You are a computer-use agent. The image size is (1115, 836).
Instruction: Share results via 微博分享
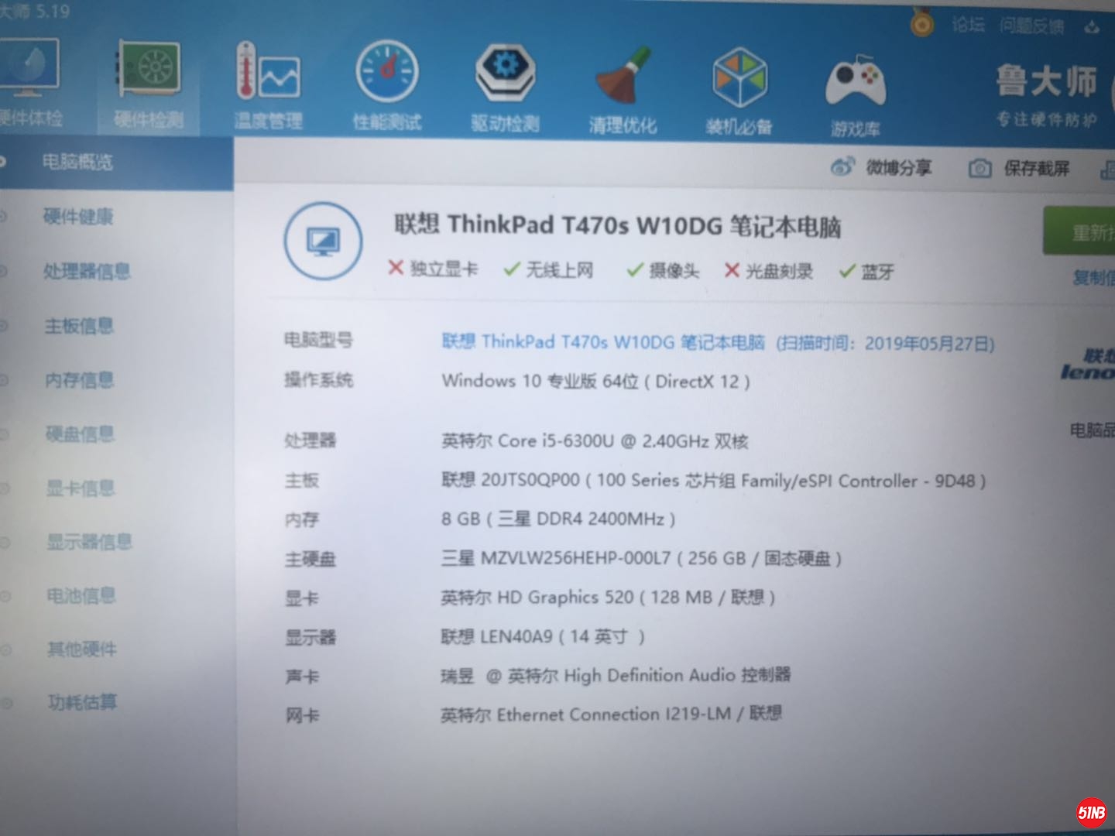(883, 168)
